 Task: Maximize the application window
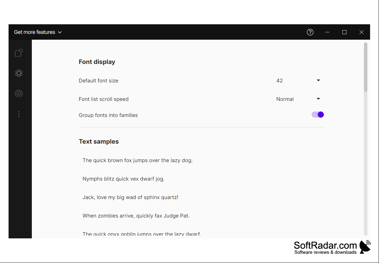pos(344,32)
